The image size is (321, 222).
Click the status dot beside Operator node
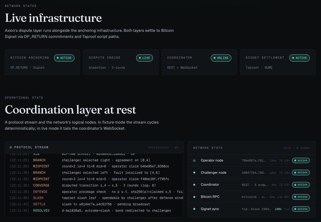click(194, 160)
